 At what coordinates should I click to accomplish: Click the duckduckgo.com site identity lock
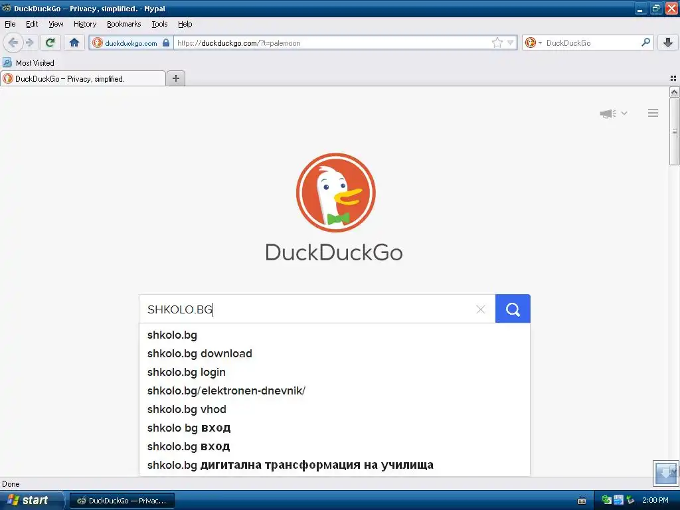pyautogui.click(x=131, y=42)
